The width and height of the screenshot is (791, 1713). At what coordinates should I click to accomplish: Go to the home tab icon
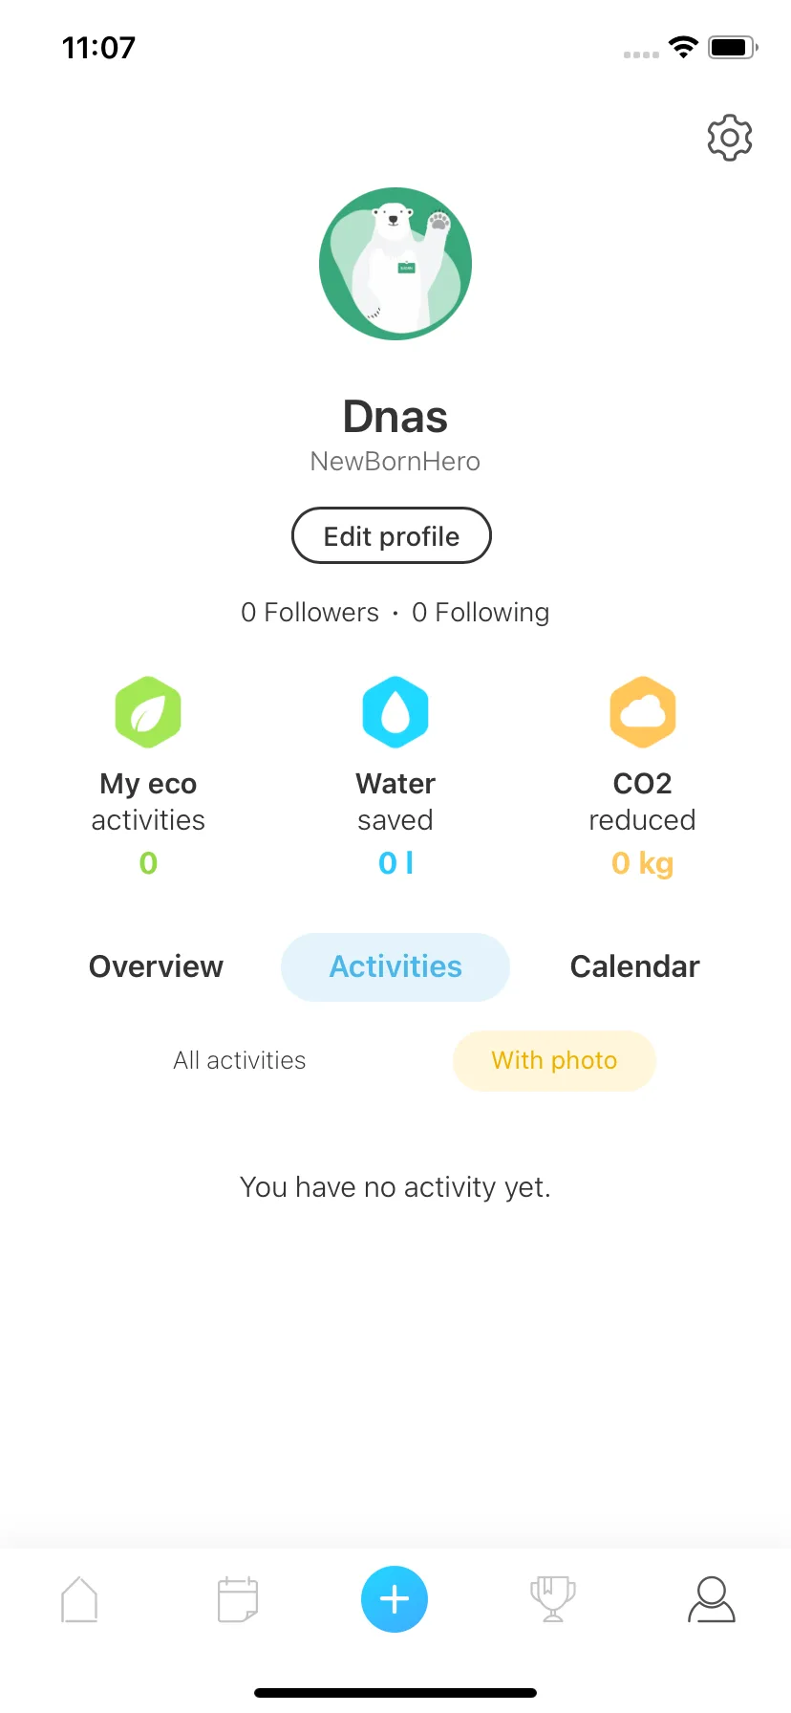[x=79, y=1599]
